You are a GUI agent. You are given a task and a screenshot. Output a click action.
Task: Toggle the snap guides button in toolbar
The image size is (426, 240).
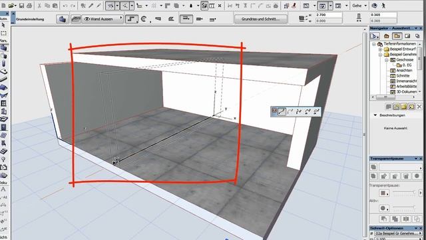tap(124, 5)
